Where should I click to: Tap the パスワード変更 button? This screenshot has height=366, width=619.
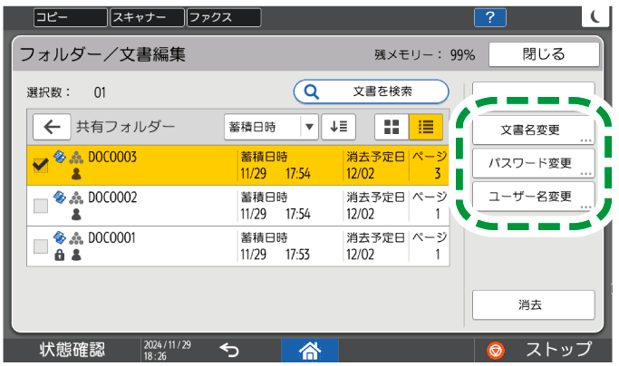[533, 163]
